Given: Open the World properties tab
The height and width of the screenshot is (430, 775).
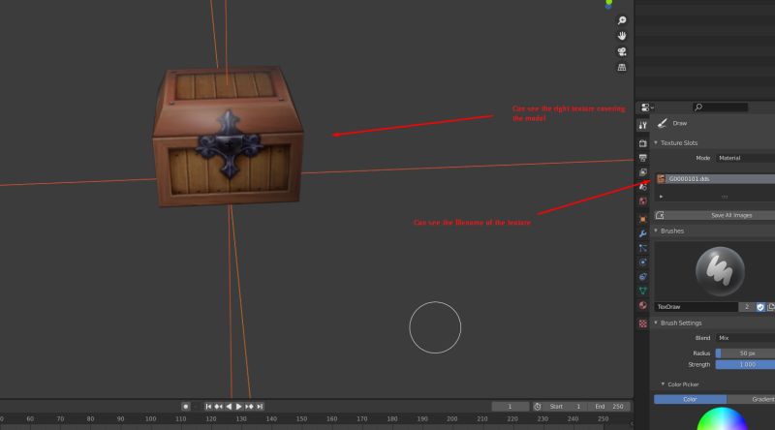Looking at the screenshot, I should (642, 201).
